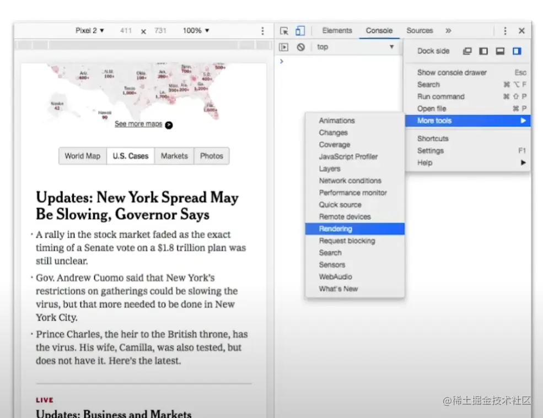This screenshot has height=418, width=543.
Task: Select Animations in More tools submenu
Action: (x=354, y=121)
